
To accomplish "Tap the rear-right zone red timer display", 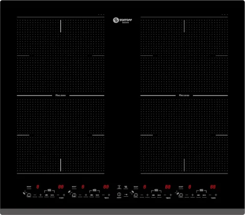I will [x=168, y=187].
